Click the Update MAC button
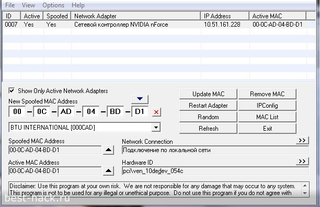 (x=208, y=94)
